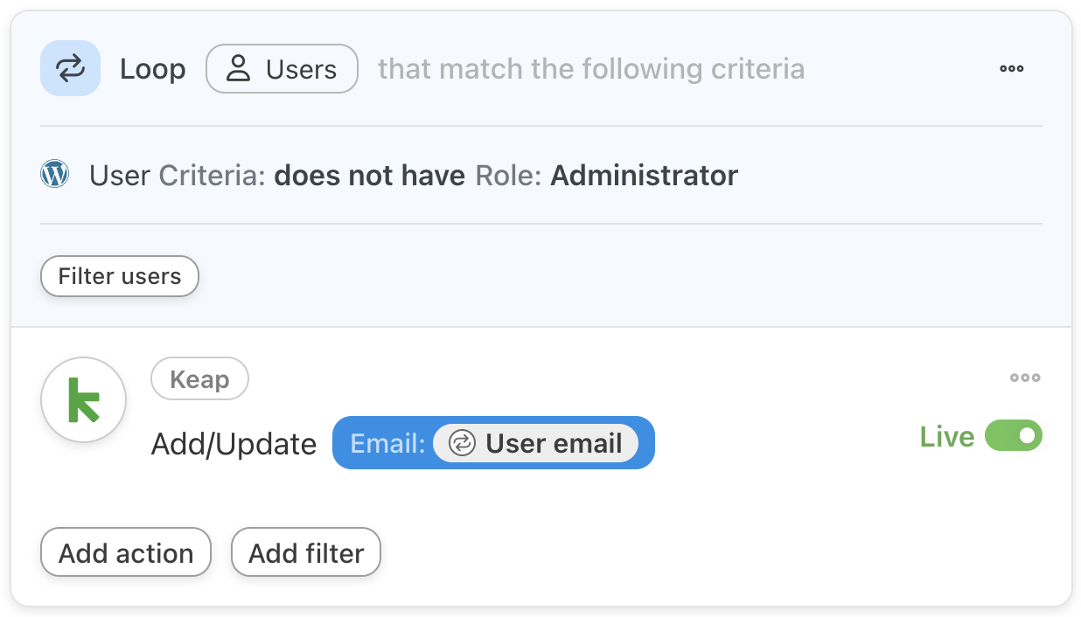The width and height of the screenshot is (1081, 617).
Task: Click the loop token icon beside User email
Action: [x=462, y=444]
